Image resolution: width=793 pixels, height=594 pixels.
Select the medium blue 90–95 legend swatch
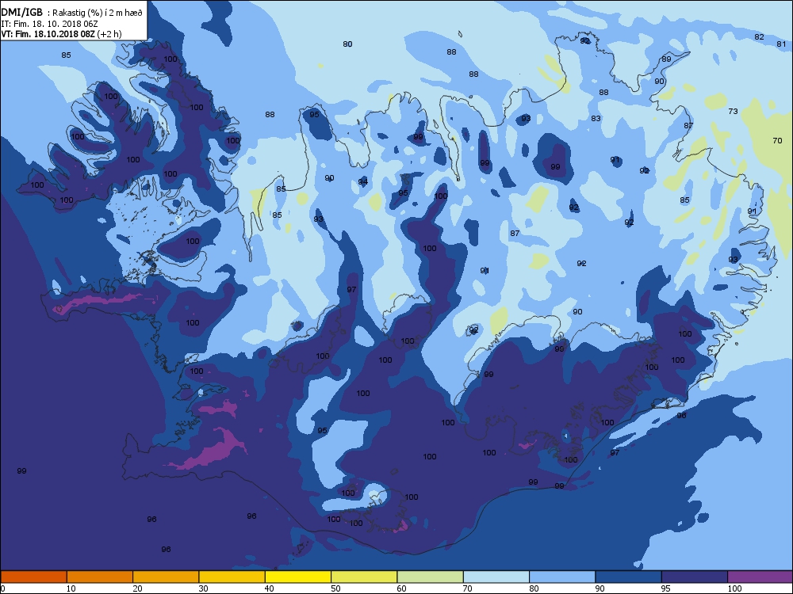629,577
